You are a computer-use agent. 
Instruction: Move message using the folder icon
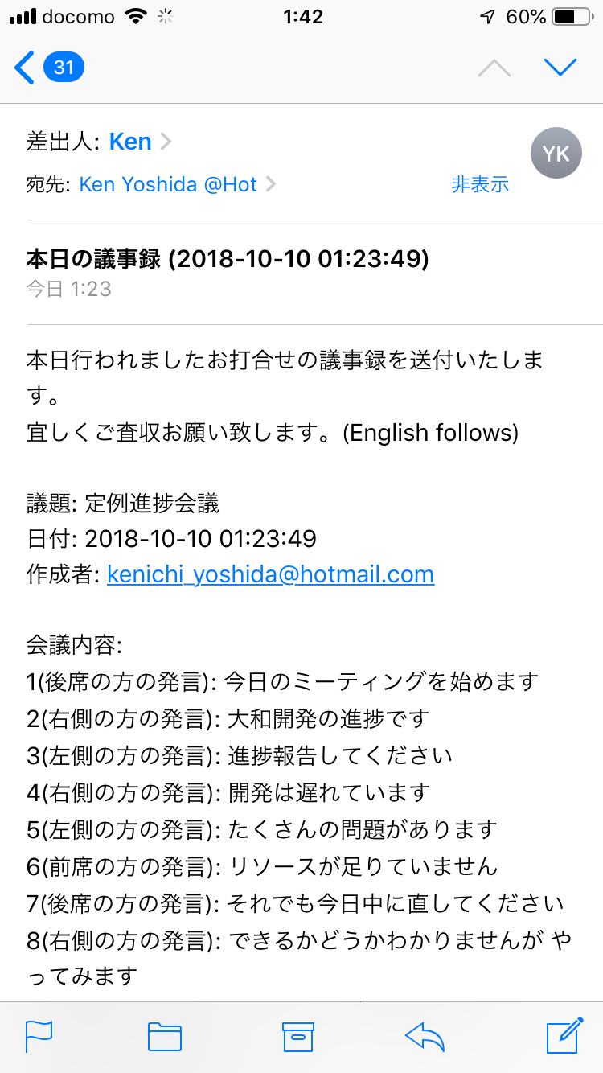pyautogui.click(x=165, y=1036)
